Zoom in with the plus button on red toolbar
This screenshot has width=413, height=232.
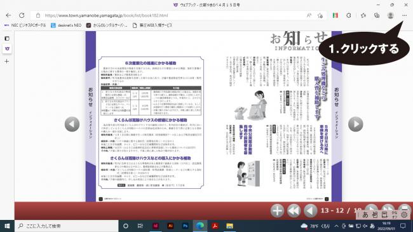[277, 210]
